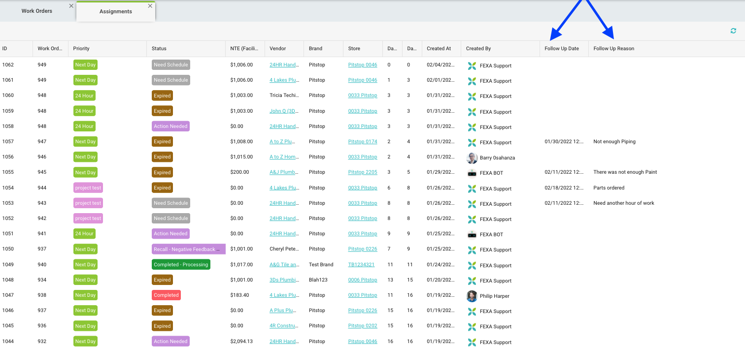
Task: Click Philip Harper's avatar photo
Action: click(472, 296)
